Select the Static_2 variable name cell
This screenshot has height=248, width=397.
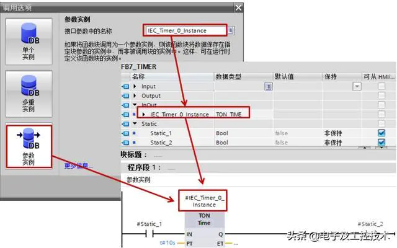tap(161, 143)
